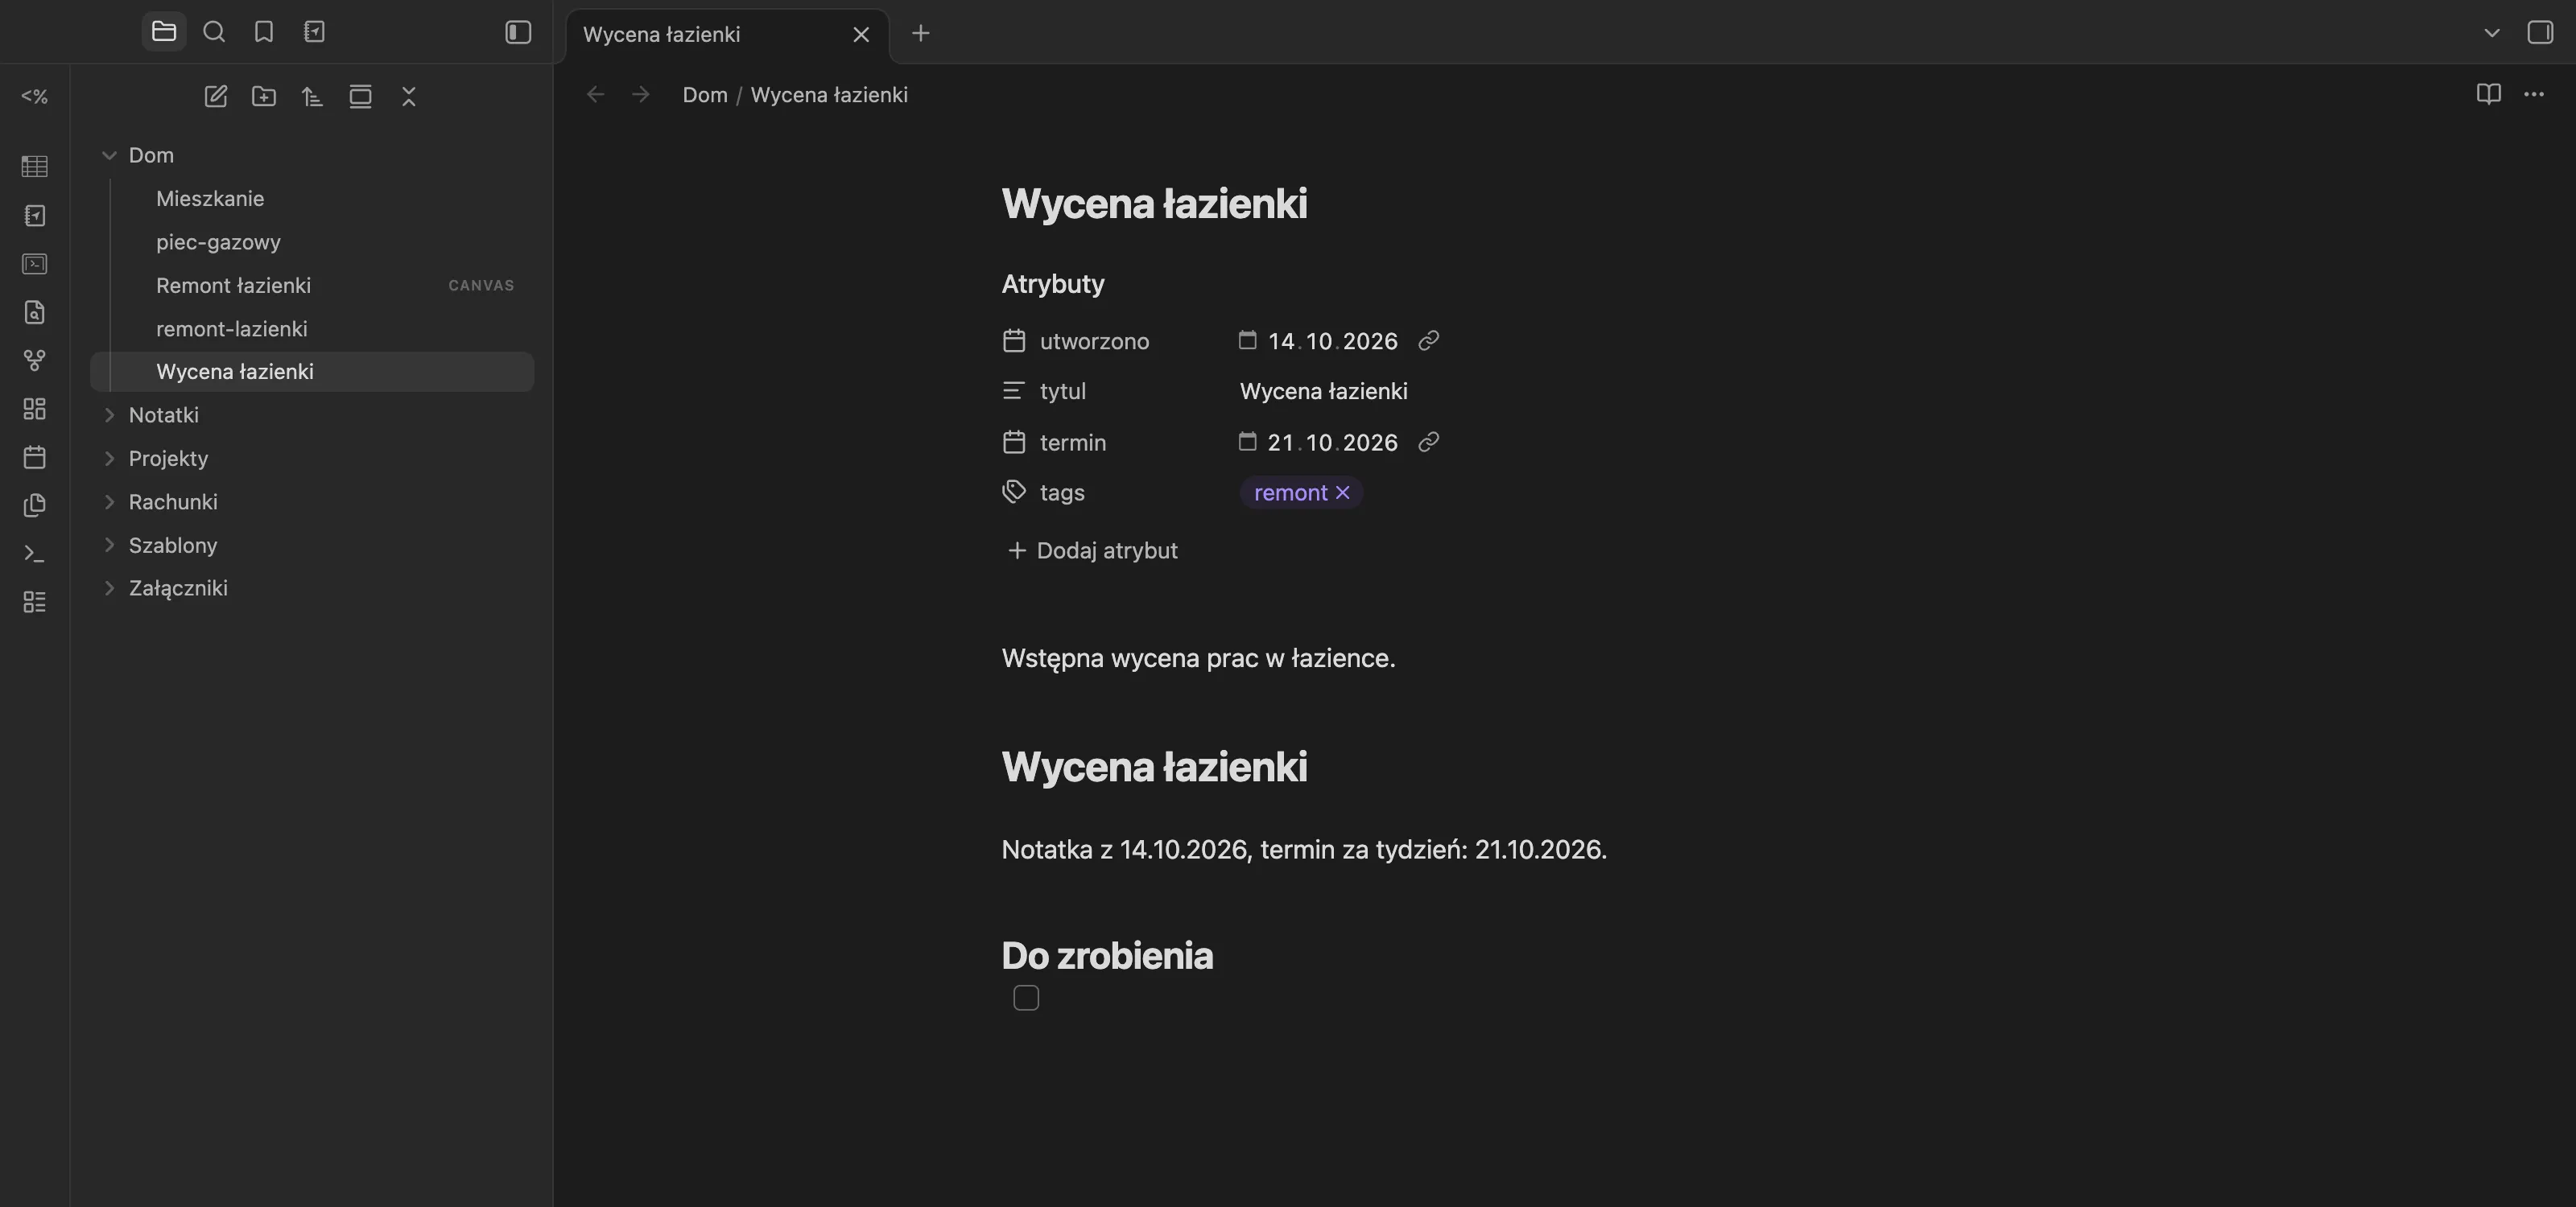Viewport: 2576px width, 1207px height.
Task: Check the empty task checkbox under Do zrobienia
Action: (x=1026, y=998)
